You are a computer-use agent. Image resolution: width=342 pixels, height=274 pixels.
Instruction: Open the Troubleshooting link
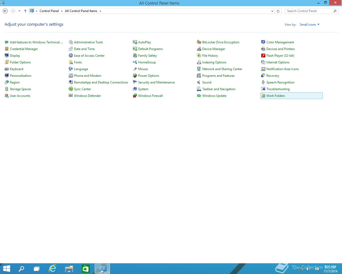click(278, 89)
